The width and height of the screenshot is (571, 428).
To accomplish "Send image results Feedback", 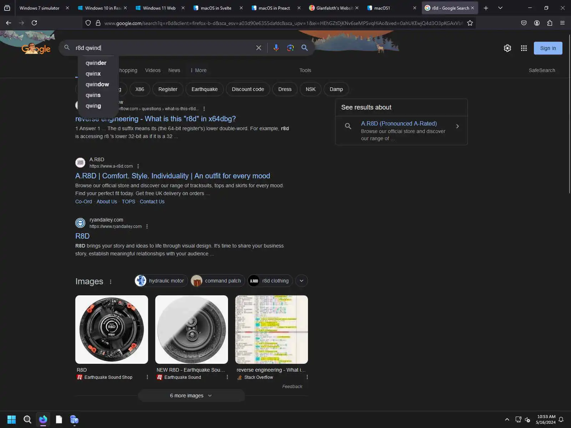I will 292,386.
